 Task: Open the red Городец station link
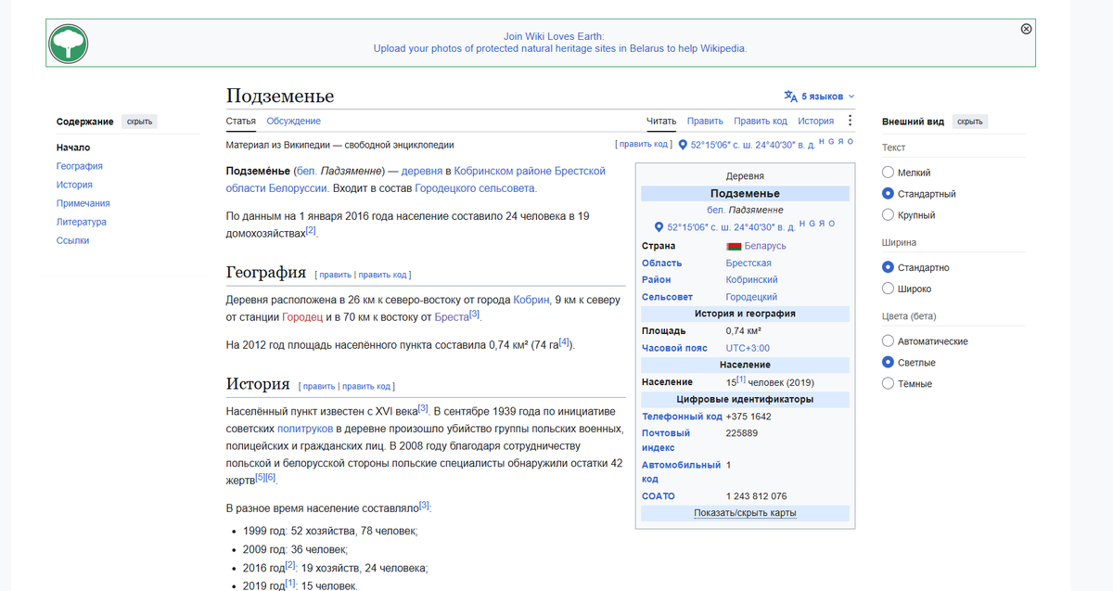coord(302,317)
